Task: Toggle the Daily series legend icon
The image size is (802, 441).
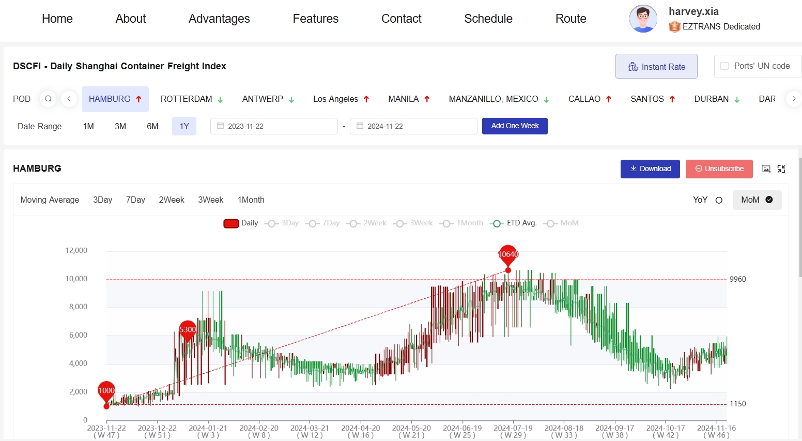Action: [x=231, y=223]
